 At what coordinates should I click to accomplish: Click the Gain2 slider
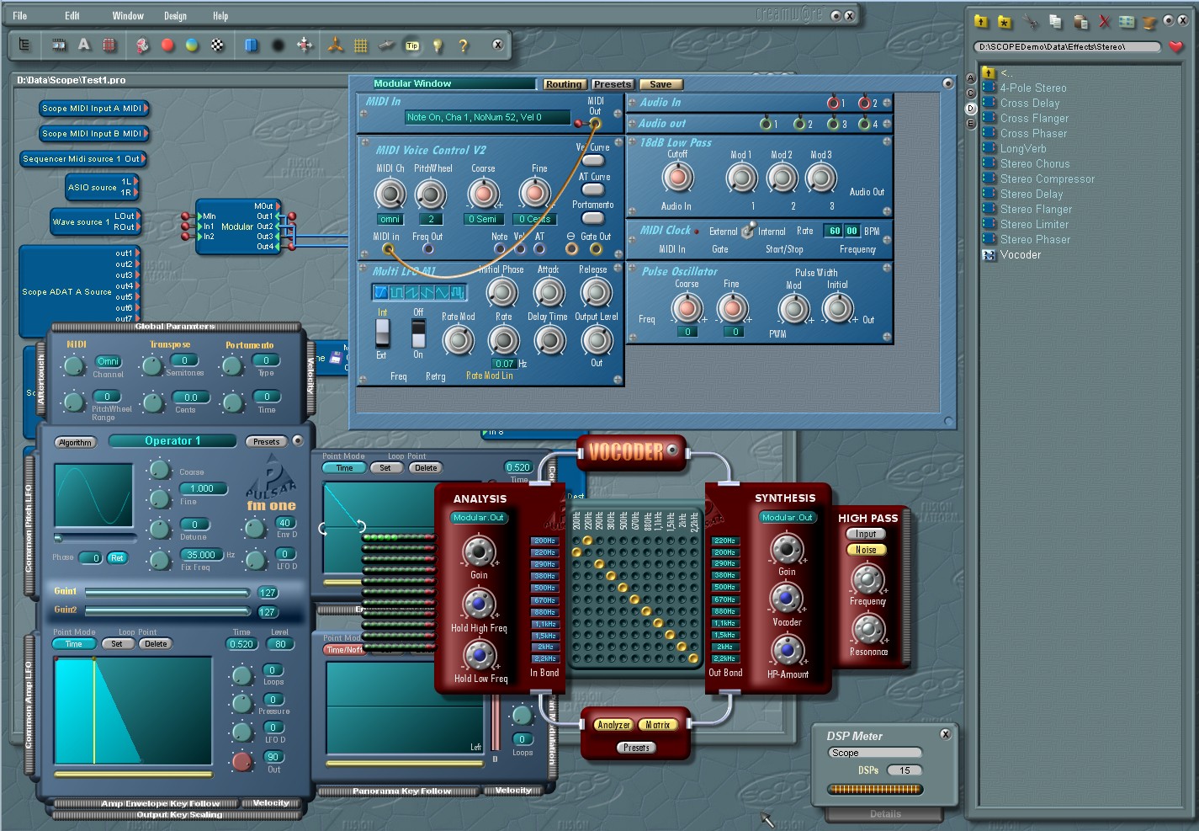coord(167,611)
